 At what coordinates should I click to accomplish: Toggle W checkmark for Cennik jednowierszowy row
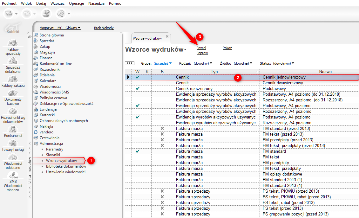pyautogui.click(x=138, y=77)
